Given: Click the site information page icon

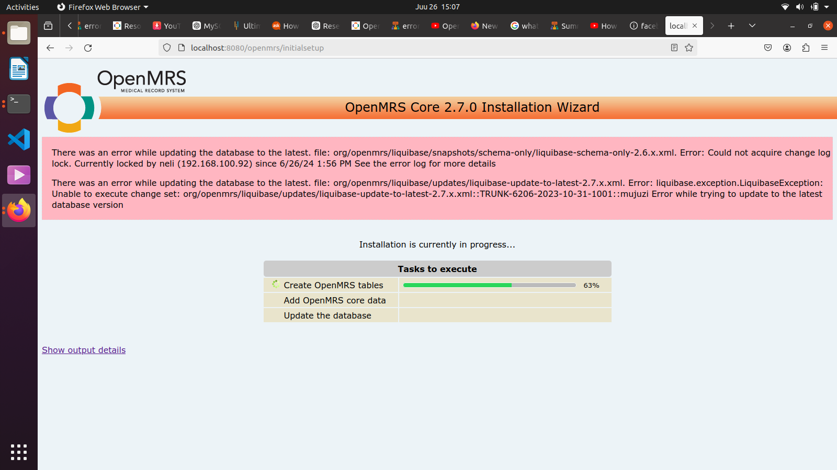Looking at the screenshot, I should (x=182, y=48).
